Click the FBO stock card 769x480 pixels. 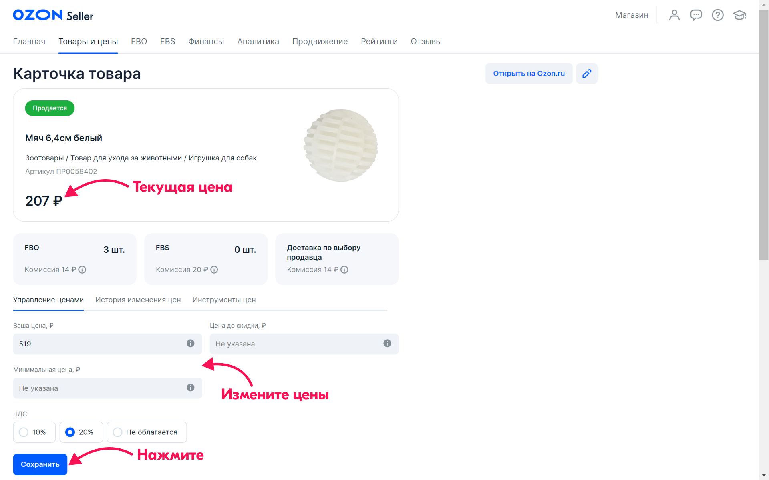pyautogui.click(x=74, y=259)
